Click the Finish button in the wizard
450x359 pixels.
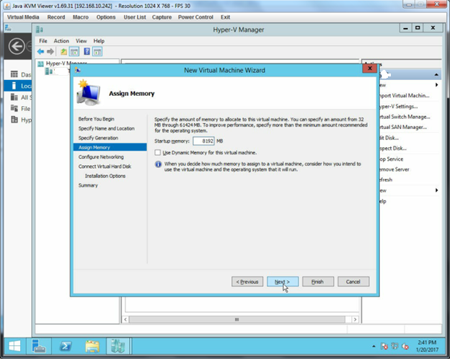coord(318,282)
